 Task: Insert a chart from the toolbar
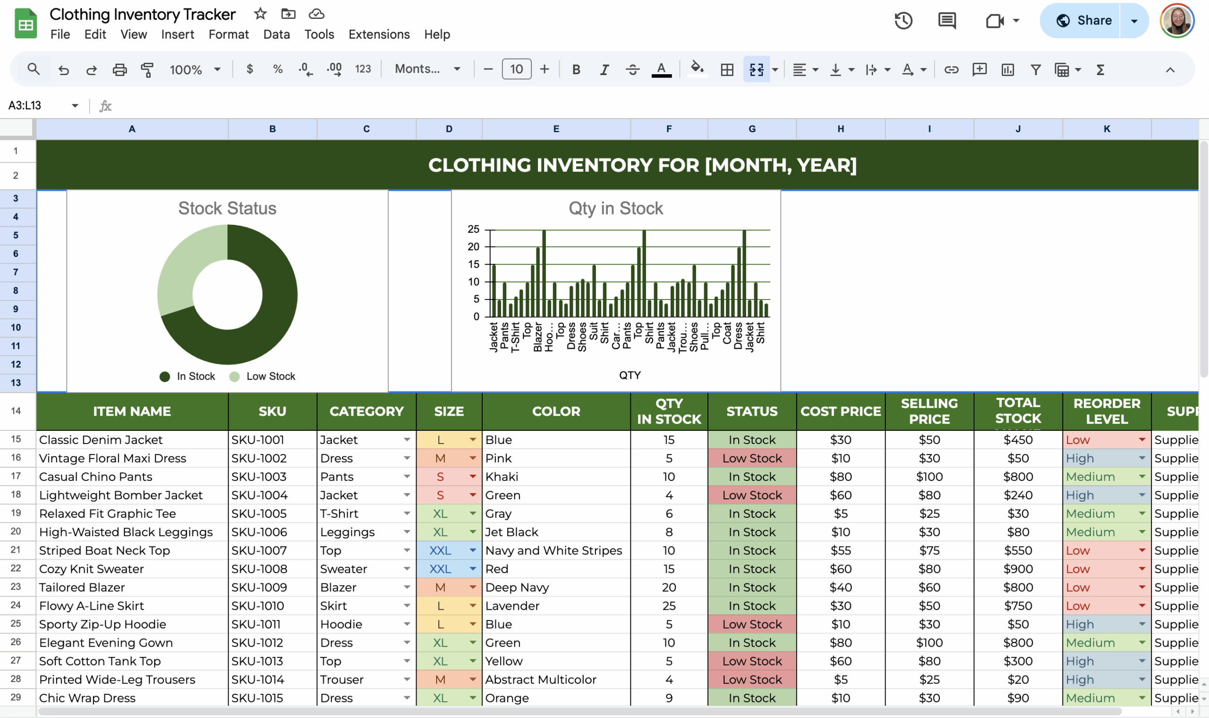[1008, 69]
